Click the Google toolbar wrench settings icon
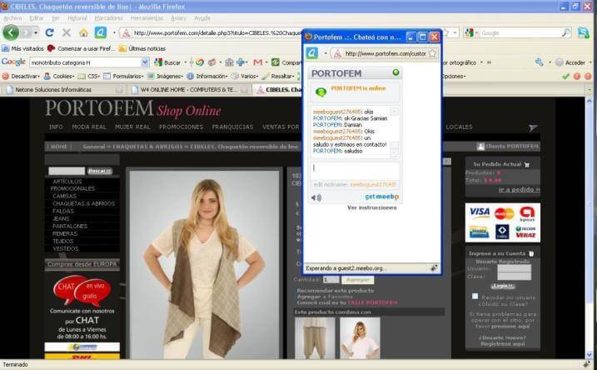Screen dimensions: 597x370 pyautogui.click(x=539, y=62)
